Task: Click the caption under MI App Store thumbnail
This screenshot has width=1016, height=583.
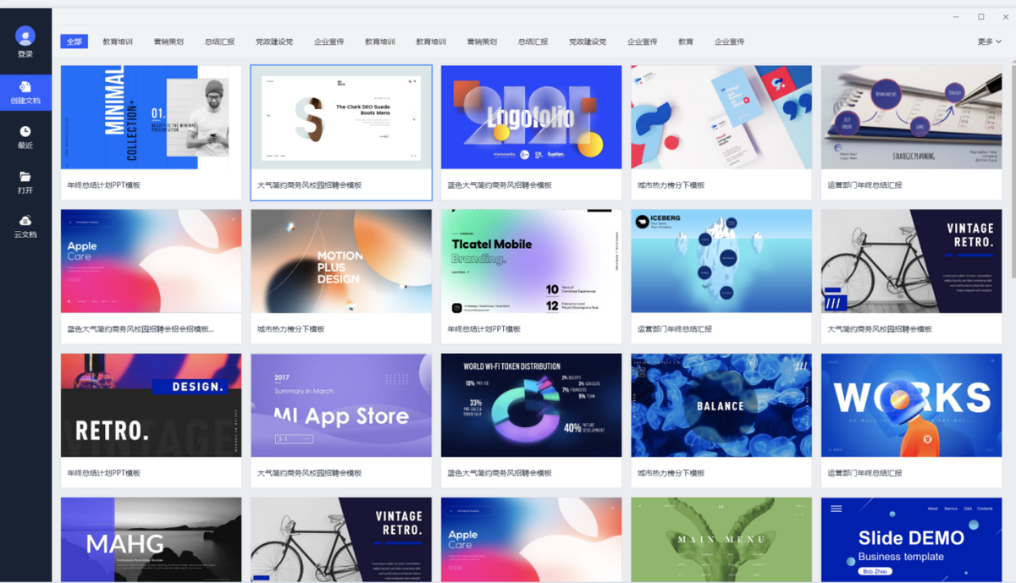Action: tap(309, 473)
